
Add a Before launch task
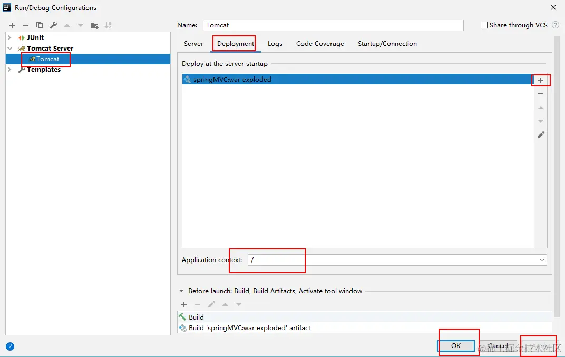(x=184, y=304)
